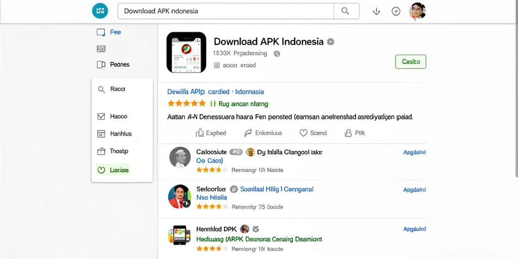Image resolution: width=518 pixels, height=259 pixels.
Task: Click the sidebar icon below 'Fee'
Action: pos(101,49)
